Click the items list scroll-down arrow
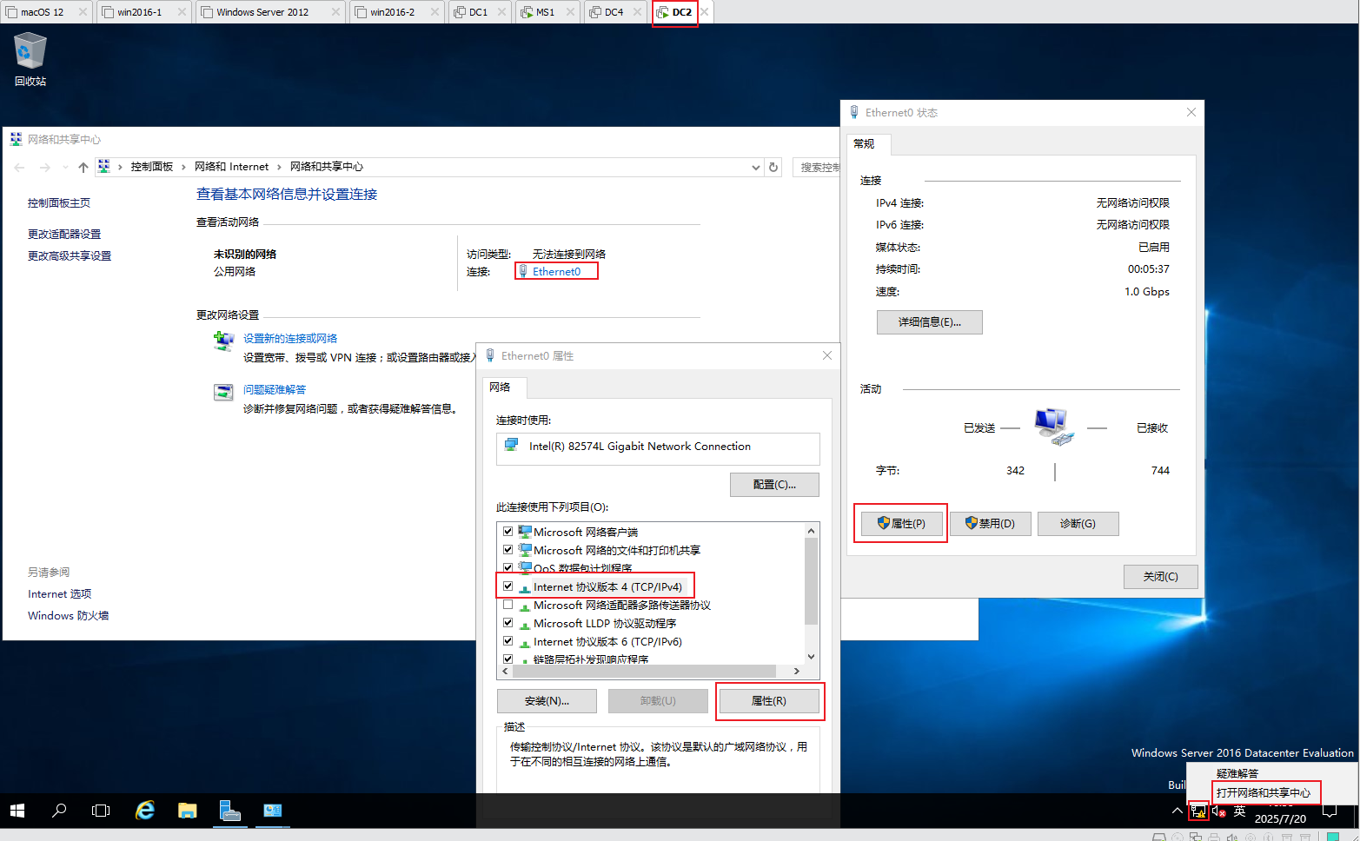The width and height of the screenshot is (1360, 841). coord(811,657)
